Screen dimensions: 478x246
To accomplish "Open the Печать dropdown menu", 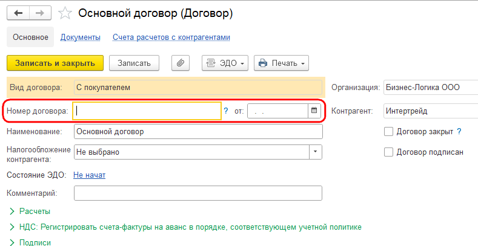I will click(x=281, y=63).
